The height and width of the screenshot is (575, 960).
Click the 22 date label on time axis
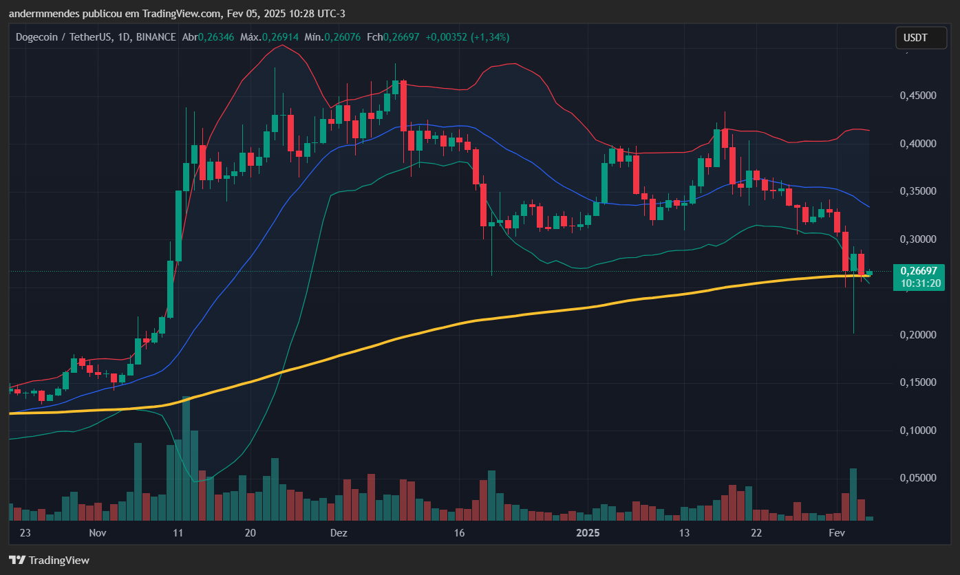pyautogui.click(x=756, y=533)
